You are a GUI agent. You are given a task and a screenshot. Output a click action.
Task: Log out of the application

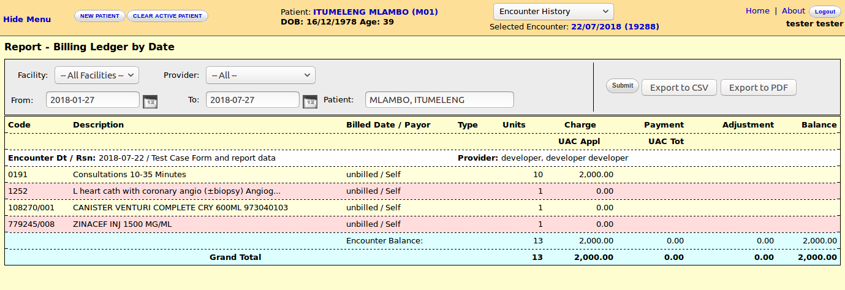[x=825, y=12]
